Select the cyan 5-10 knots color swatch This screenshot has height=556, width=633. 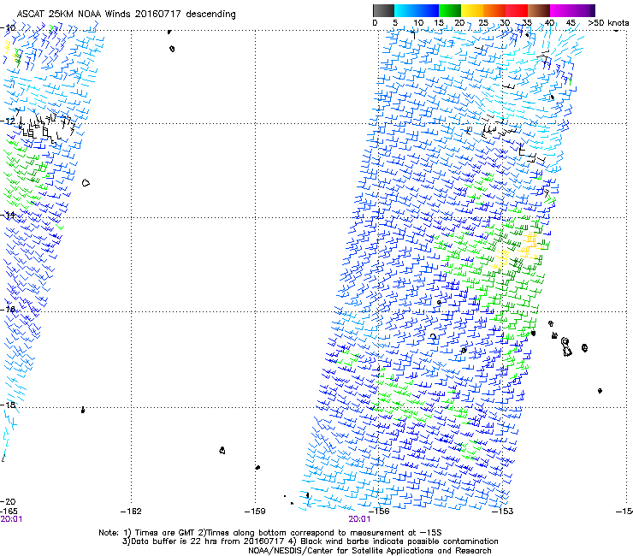[x=405, y=10]
